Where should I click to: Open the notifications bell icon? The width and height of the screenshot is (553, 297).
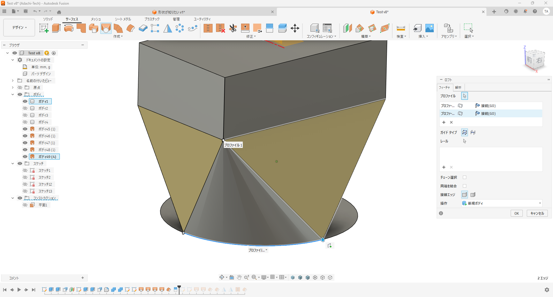(525, 12)
